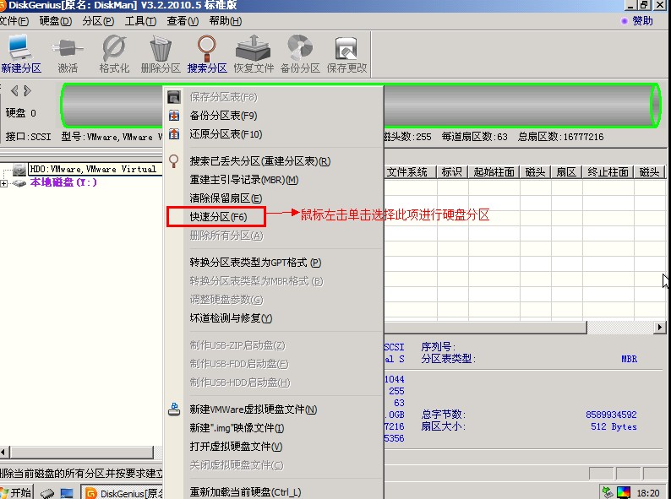
Task: Click the 起始柱面 column header
Action: coord(494,172)
